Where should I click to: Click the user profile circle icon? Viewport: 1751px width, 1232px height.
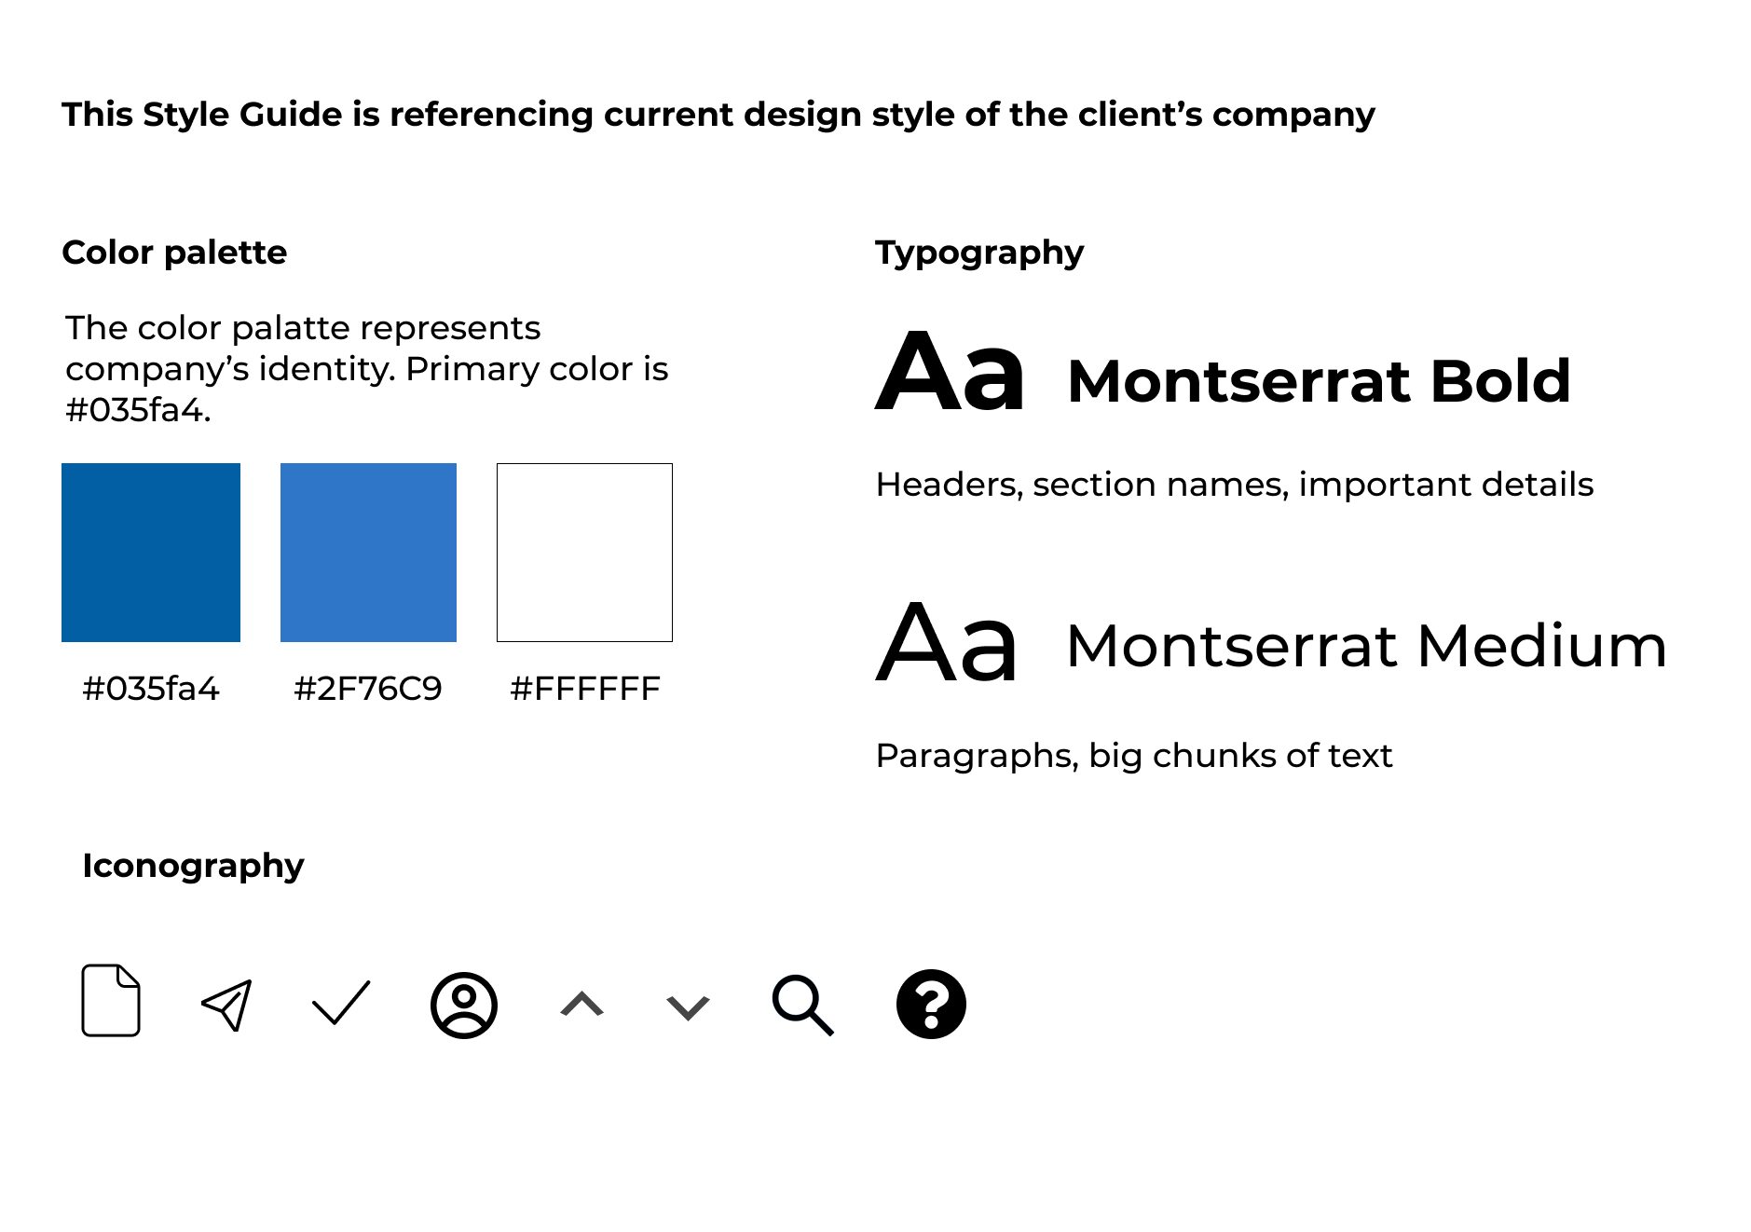pyautogui.click(x=464, y=1006)
